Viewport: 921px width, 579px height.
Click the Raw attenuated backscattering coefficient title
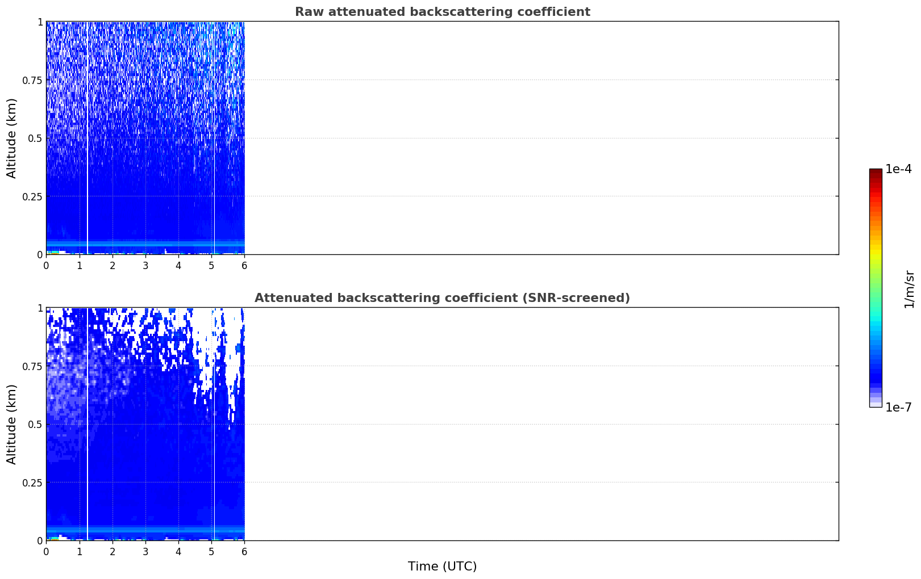point(442,12)
